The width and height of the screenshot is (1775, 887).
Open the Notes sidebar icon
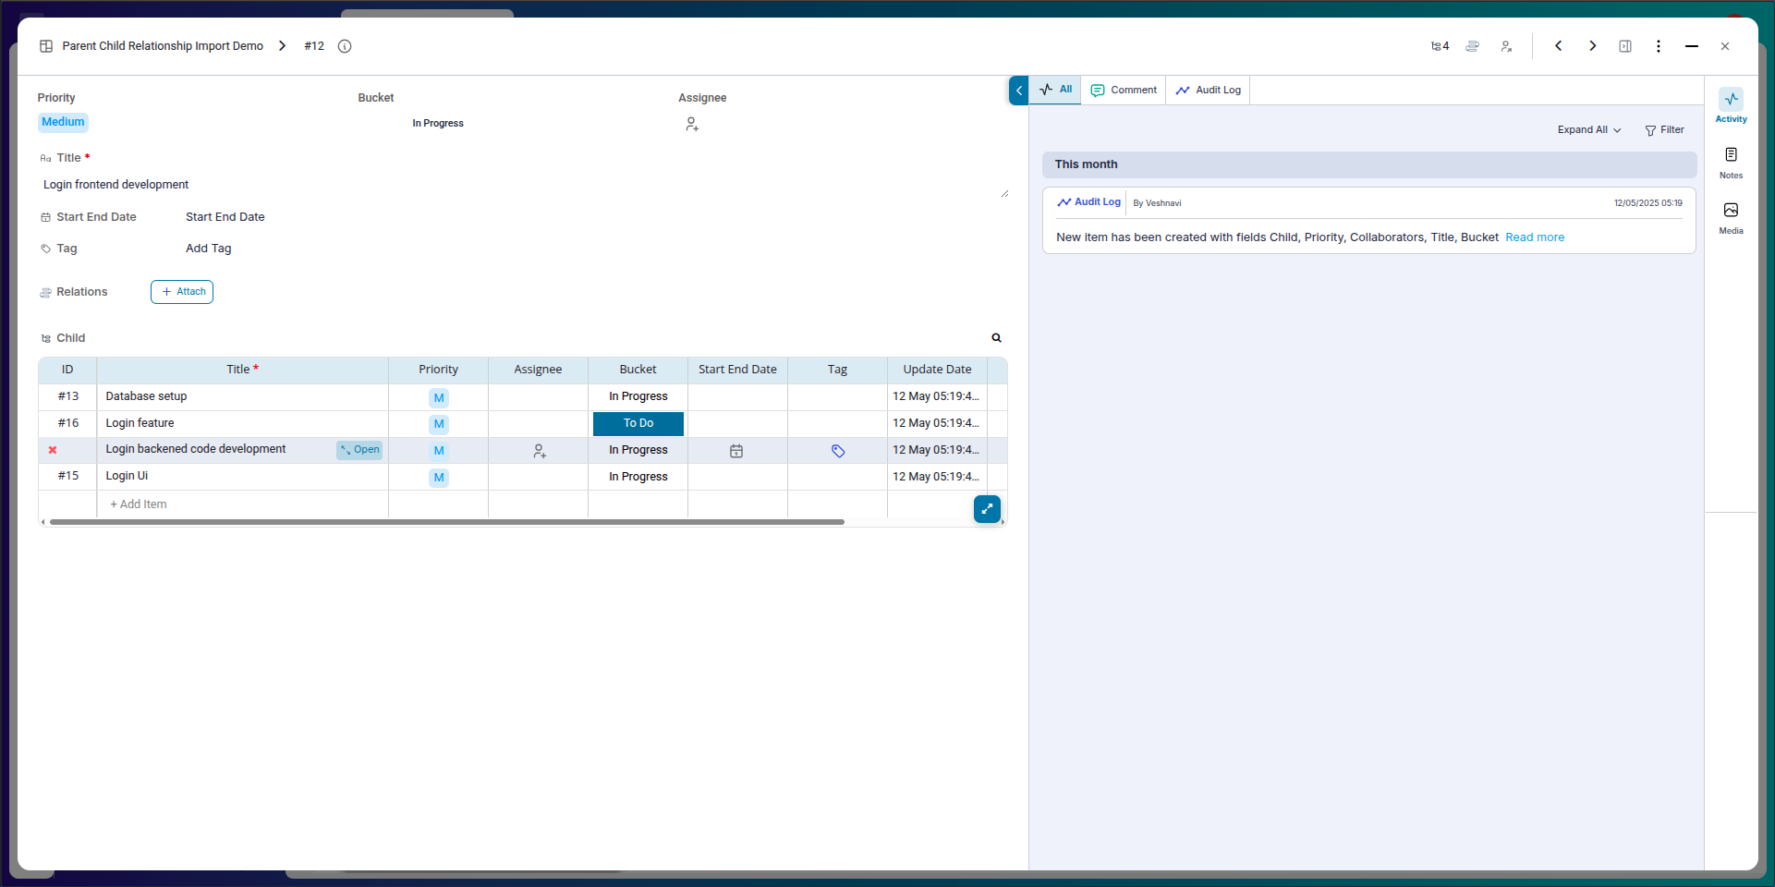coord(1731,163)
